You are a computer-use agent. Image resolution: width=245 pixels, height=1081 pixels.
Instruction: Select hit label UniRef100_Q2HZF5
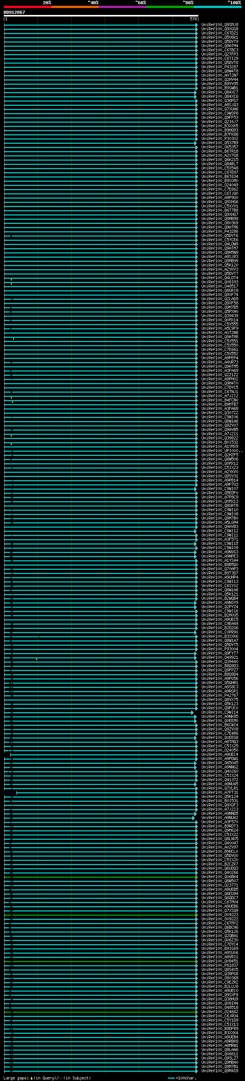[x=219, y=455]
